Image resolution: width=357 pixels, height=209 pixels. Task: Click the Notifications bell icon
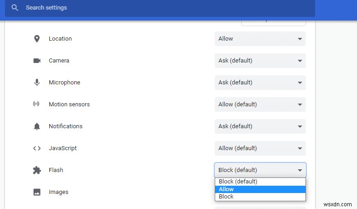(x=37, y=126)
